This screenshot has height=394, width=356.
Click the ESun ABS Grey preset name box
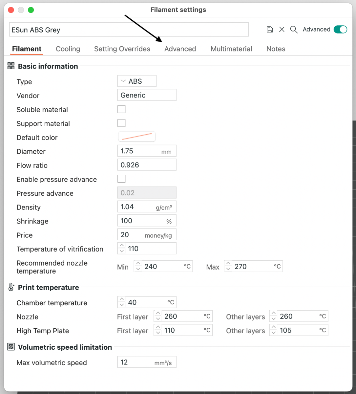point(129,30)
